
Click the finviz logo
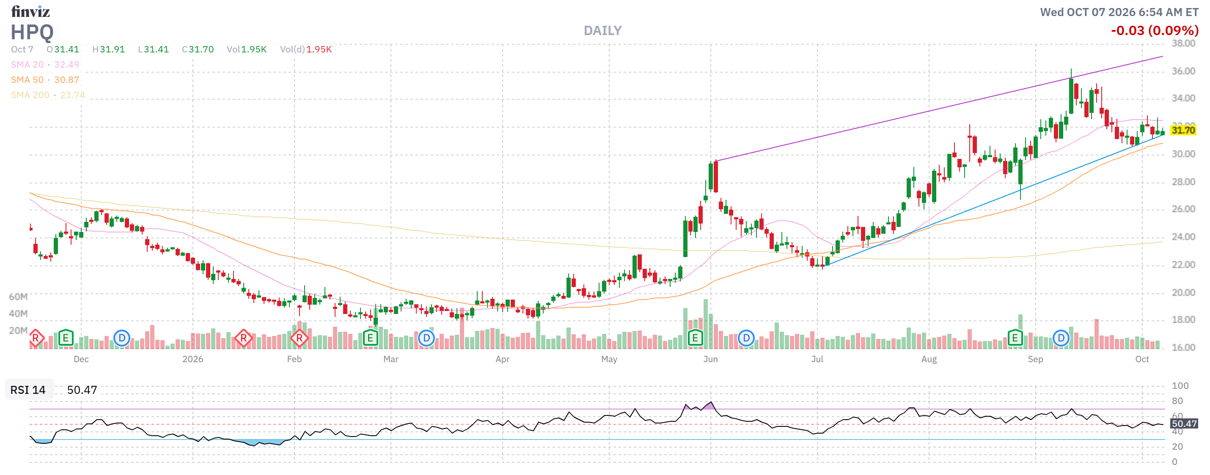(x=30, y=11)
